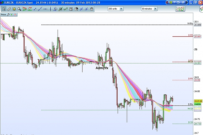The height and width of the screenshot is (135, 203).
Task: Select the red-green triangle pattern tool
Action: (x=24, y=9)
